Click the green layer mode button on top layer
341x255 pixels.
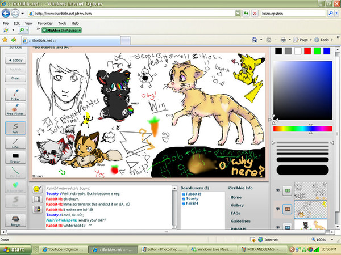click(287, 190)
